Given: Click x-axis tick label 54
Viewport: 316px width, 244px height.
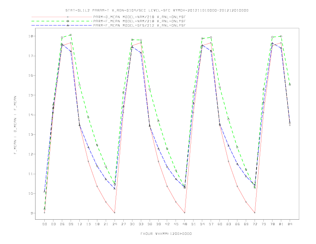Looking at the screenshot, I should pyautogui.click(x=202, y=224).
